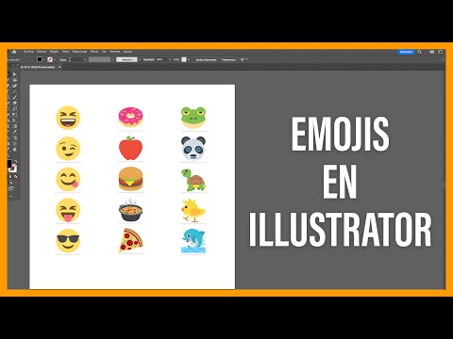
Task: Swap fill and stroke colors arrow
Action: 15,161
